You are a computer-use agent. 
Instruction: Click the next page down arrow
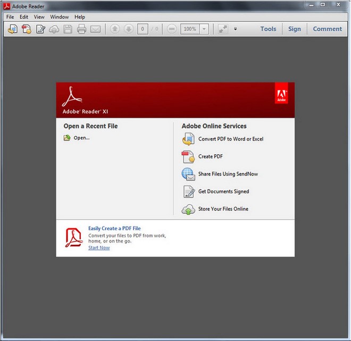click(x=129, y=29)
